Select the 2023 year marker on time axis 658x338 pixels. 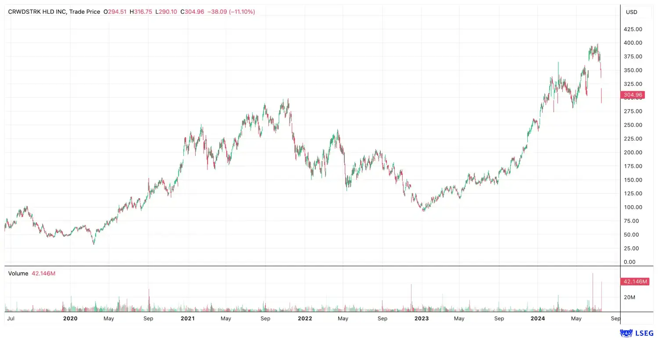click(421, 318)
